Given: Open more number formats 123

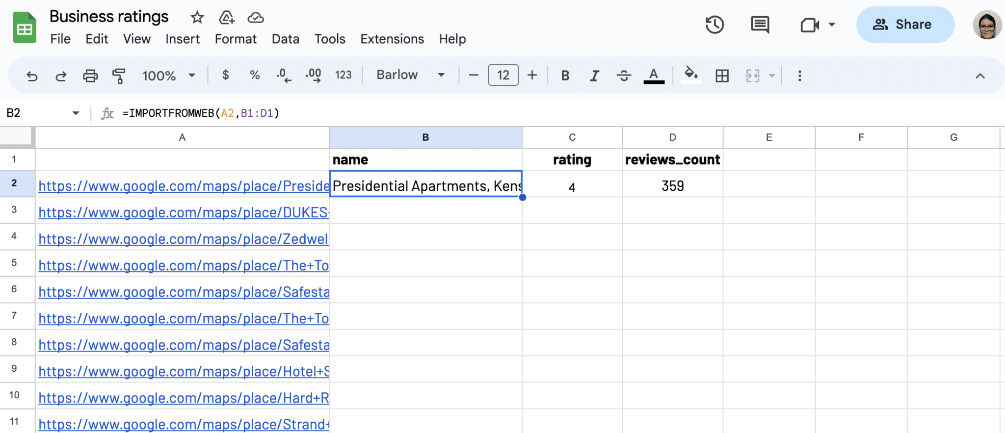Looking at the screenshot, I should pos(343,75).
